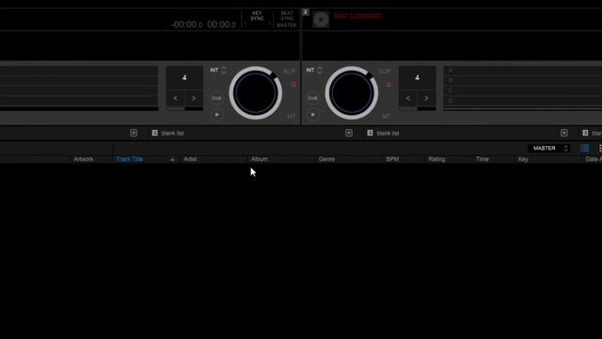This screenshot has width=602, height=339.
Task: Switch to the list view icon
Action: (x=585, y=149)
